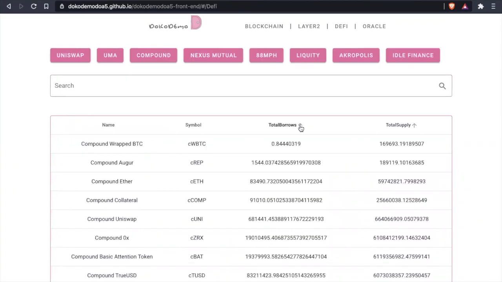Click the browser address bar URL
The height and width of the screenshot is (282, 502).
tap(142, 6)
